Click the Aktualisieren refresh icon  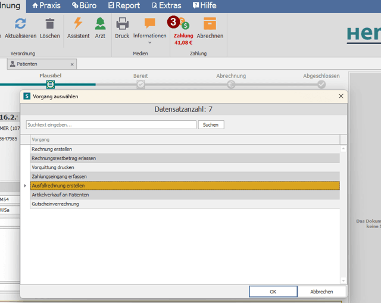(x=20, y=24)
